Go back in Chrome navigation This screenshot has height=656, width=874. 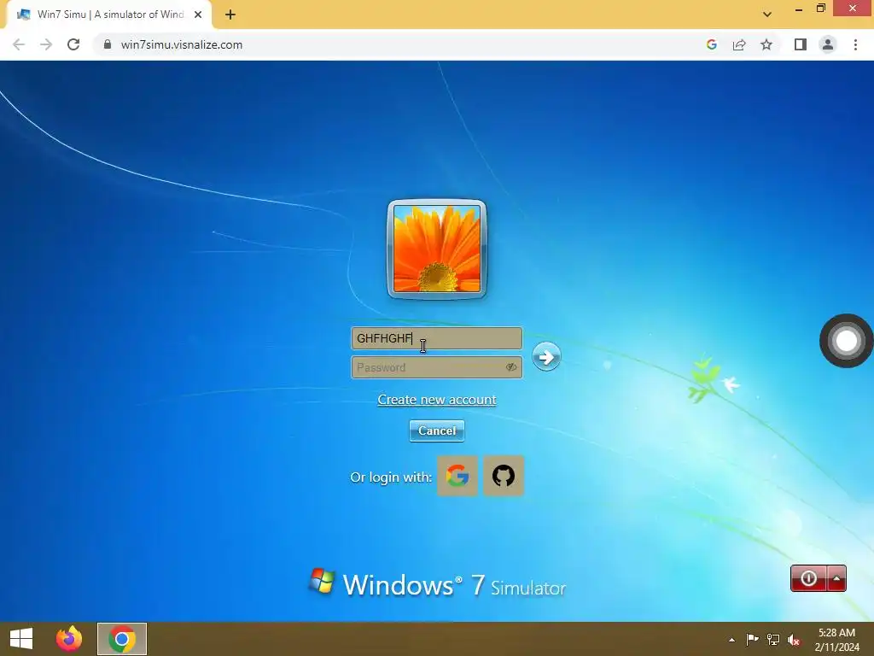pyautogui.click(x=19, y=44)
